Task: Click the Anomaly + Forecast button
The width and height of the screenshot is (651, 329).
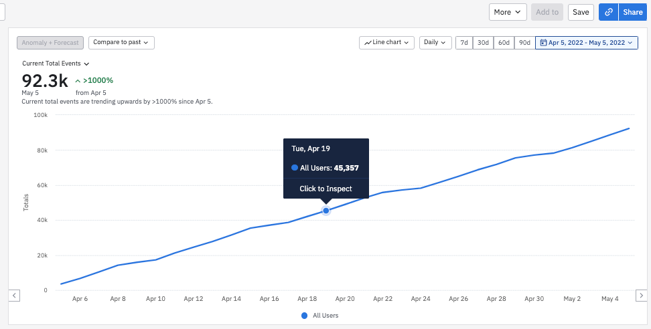Action: pos(50,43)
